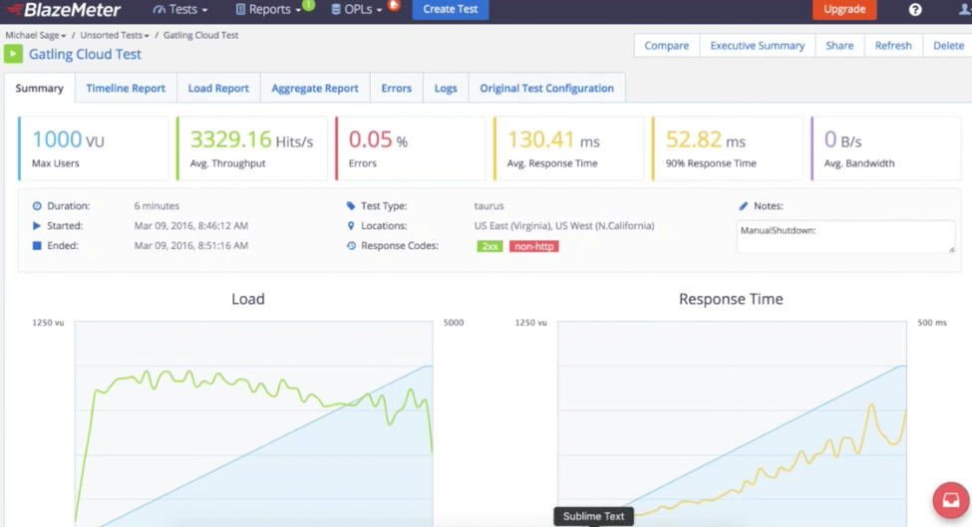The image size is (972, 527).
Task: Open the help question mark icon
Action: [915, 9]
